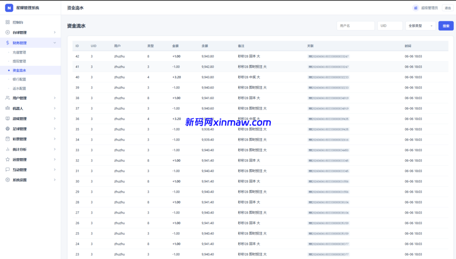Click the 星耀管理系统 title
Viewport: 456px width, 259px height.
pos(28,8)
